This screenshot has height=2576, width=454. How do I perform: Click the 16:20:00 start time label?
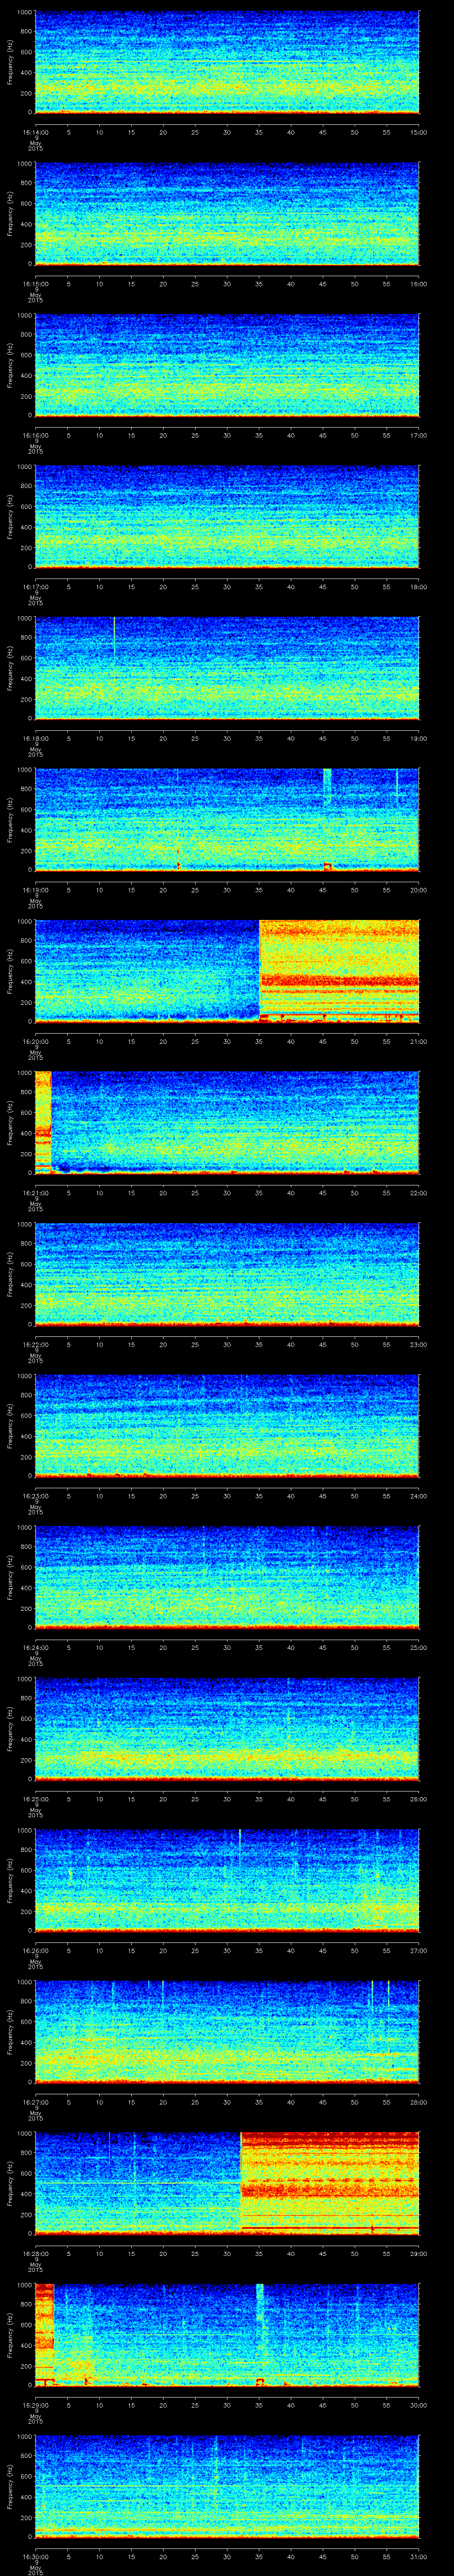(x=35, y=1041)
